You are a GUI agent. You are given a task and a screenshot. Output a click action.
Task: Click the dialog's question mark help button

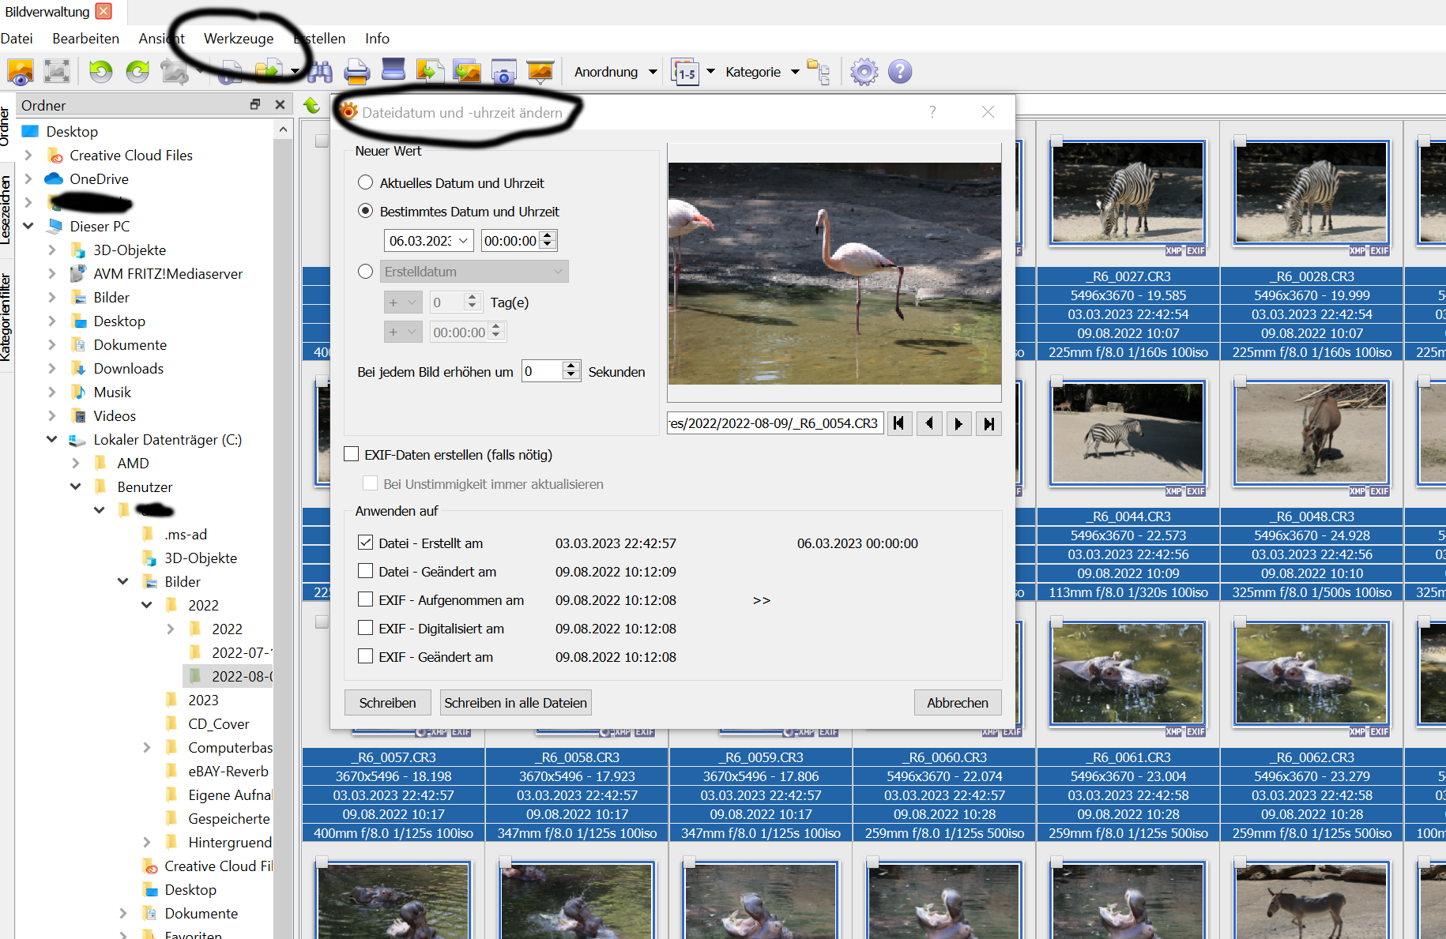point(932,112)
